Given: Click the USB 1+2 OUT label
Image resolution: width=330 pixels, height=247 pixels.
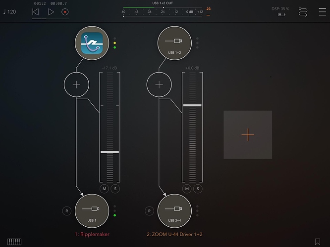Looking at the screenshot, I should point(163,3).
